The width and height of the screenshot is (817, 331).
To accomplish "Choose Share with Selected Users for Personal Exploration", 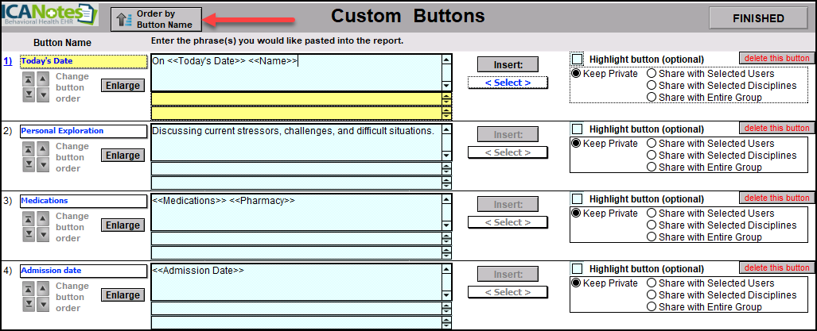I will click(652, 144).
